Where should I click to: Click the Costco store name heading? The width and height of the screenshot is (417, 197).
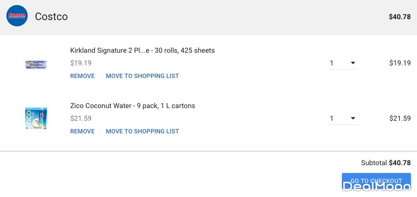pos(51,17)
